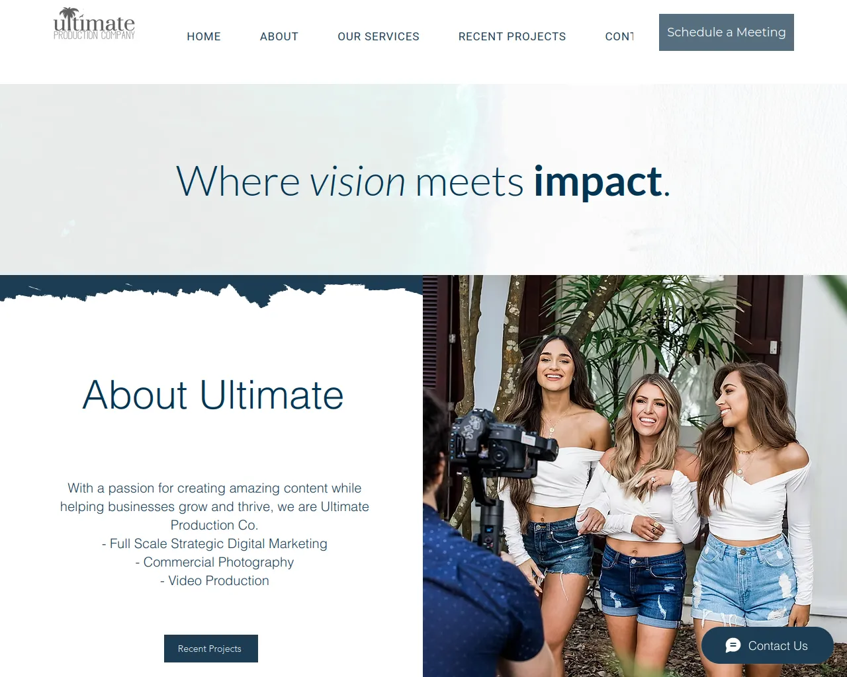Image resolution: width=847 pixels, height=677 pixels.
Task: Open the Our Services menu
Action: point(379,36)
